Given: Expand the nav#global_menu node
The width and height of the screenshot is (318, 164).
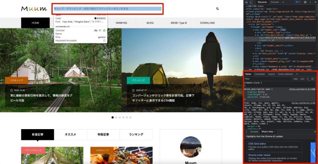Looking at the screenshot, I should [x=254, y=59].
